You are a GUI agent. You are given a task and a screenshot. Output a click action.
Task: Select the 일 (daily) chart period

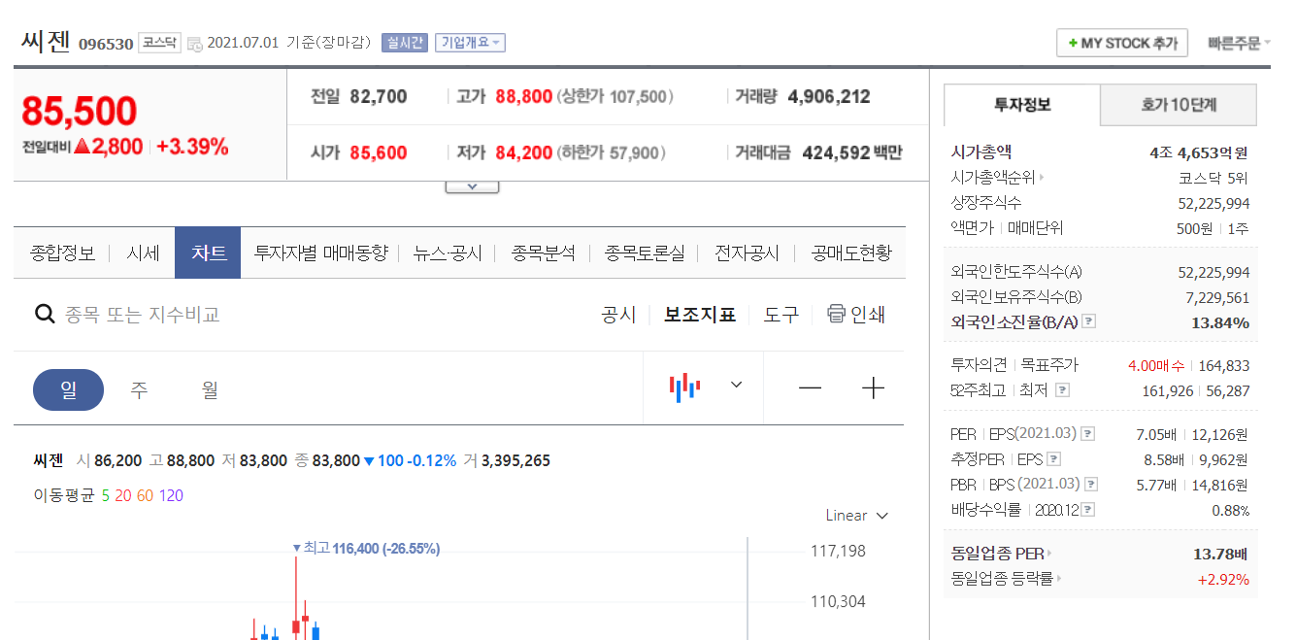tap(68, 389)
